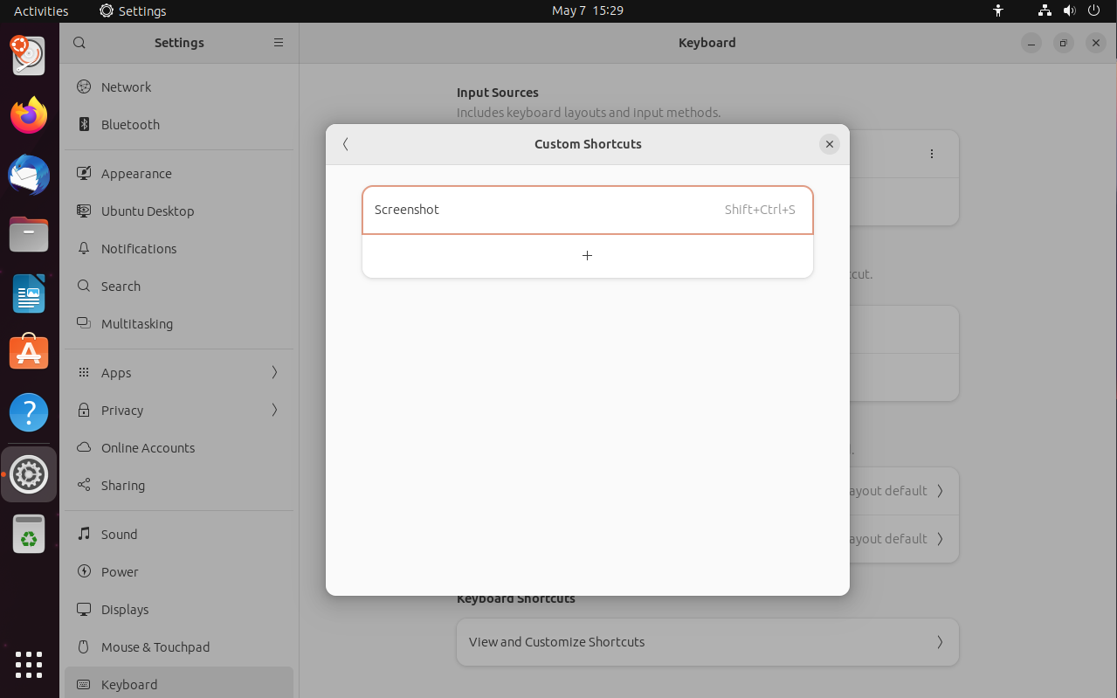The image size is (1117, 698).
Task: Open Sharing settings
Action: pyautogui.click(x=179, y=486)
